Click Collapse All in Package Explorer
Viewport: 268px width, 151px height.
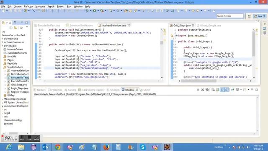tap(11, 28)
